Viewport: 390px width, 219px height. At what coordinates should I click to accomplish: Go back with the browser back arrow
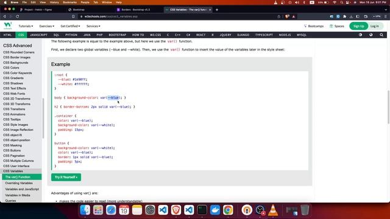4,16
